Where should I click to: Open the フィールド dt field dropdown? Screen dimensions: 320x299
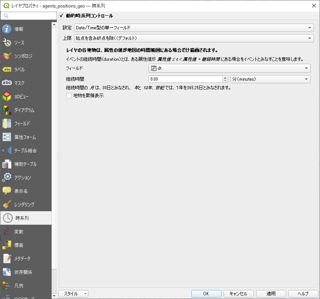(229, 68)
